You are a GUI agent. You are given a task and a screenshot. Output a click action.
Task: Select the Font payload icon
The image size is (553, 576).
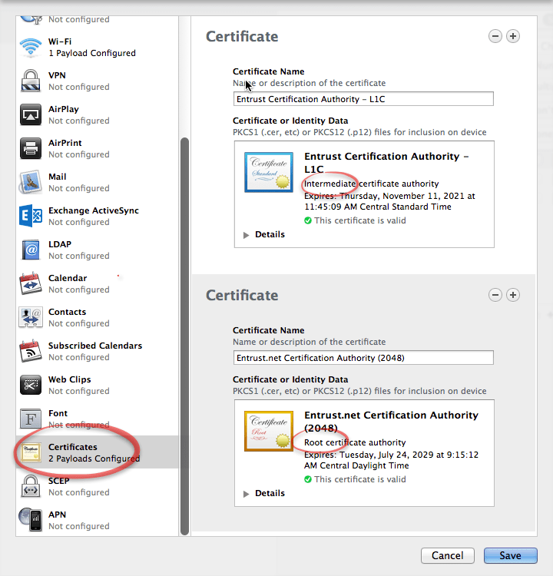point(31,419)
